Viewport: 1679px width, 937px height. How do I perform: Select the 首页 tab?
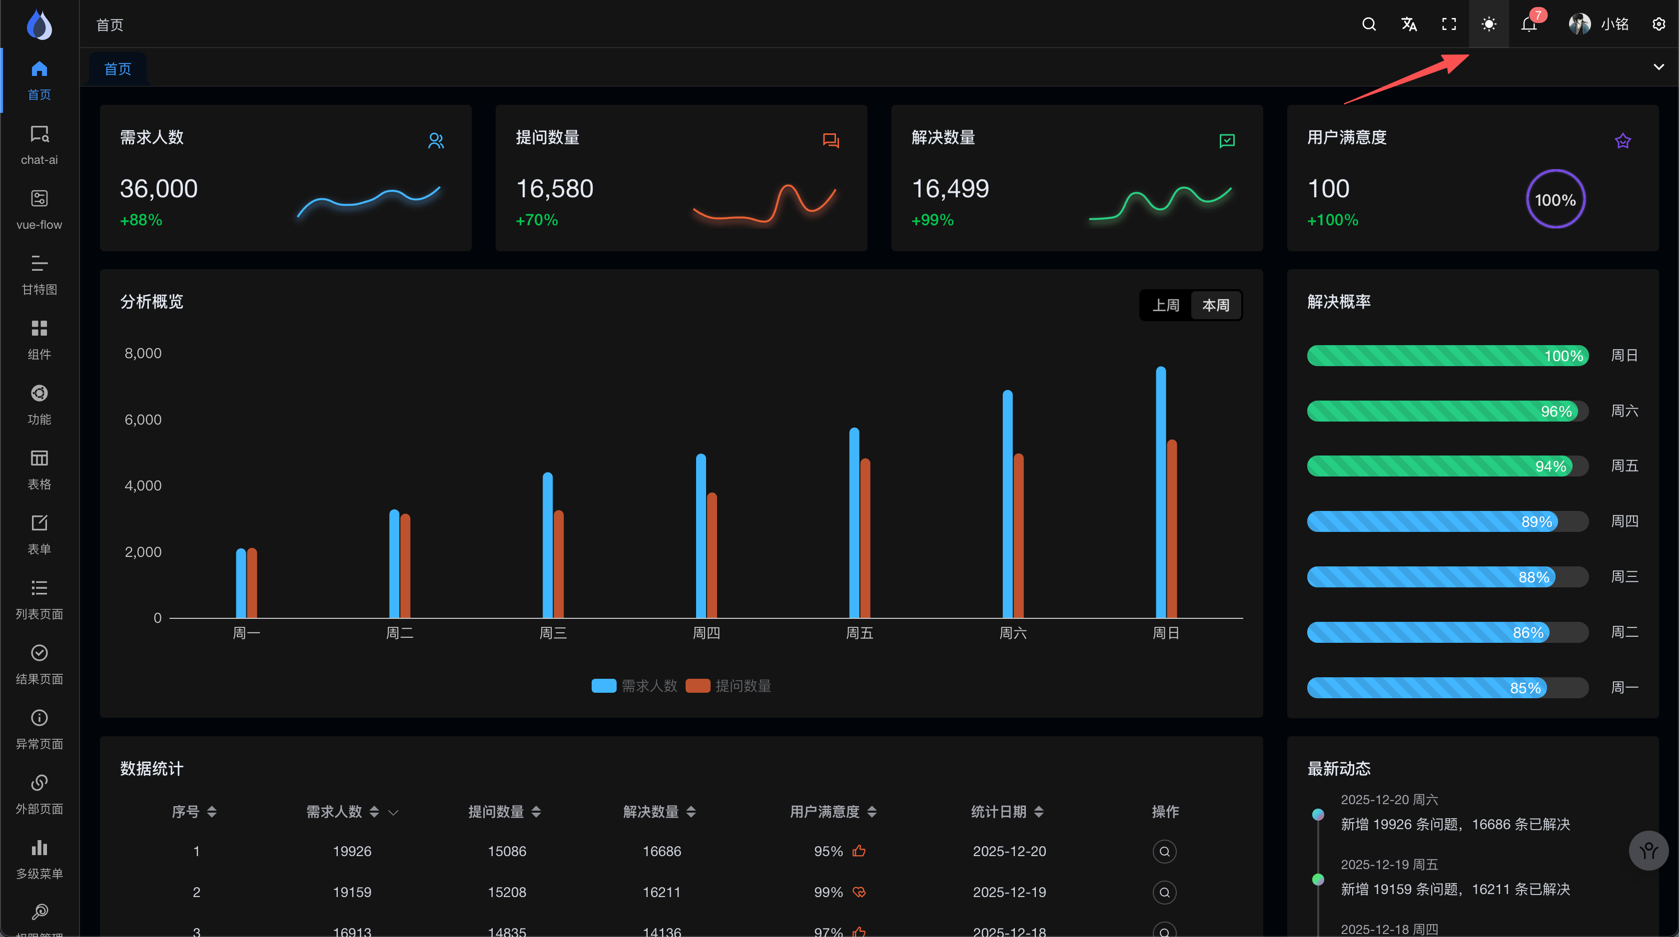[x=118, y=68]
